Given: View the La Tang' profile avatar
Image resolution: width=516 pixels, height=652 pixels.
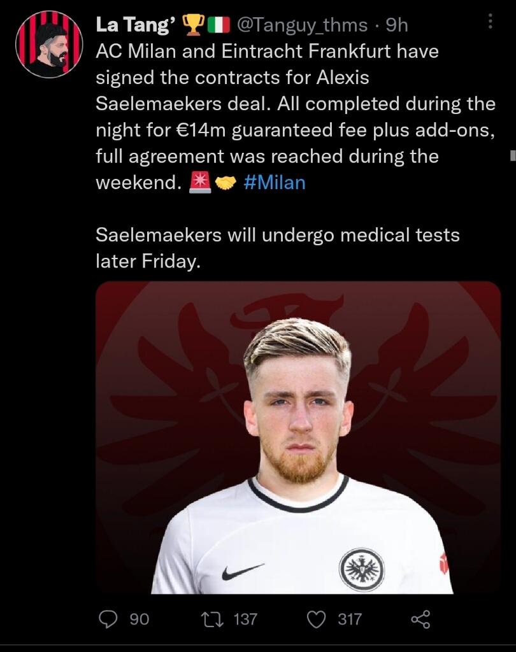Looking at the screenshot, I should (49, 44).
